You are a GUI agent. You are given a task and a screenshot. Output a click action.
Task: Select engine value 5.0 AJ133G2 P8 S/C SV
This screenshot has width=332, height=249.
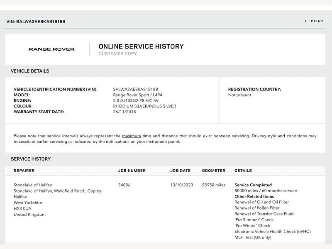(x=136, y=100)
